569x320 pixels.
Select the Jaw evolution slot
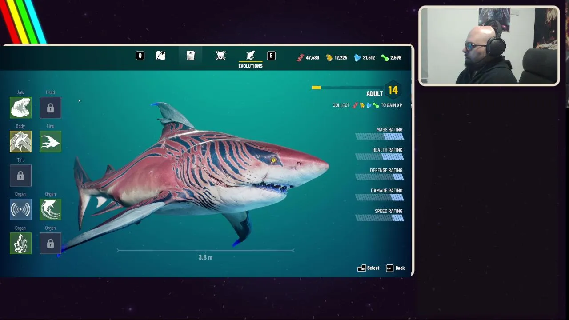tap(20, 108)
